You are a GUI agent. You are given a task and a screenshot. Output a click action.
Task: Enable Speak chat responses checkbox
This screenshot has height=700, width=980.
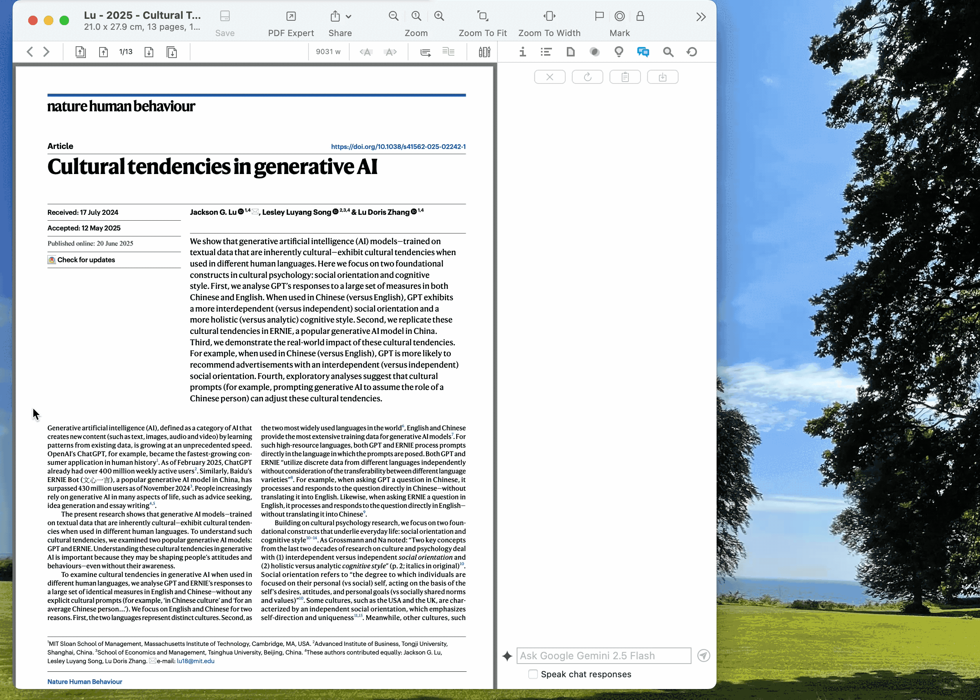[x=533, y=674]
